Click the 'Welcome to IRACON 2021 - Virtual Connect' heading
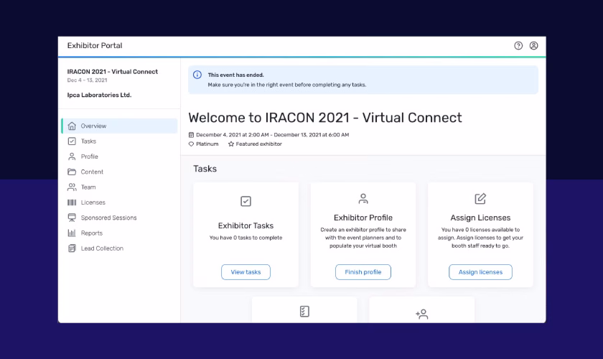The width and height of the screenshot is (603, 359). pyautogui.click(x=325, y=117)
